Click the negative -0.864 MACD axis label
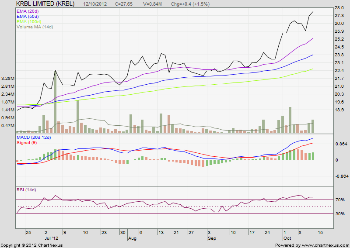This screenshot has height=248, width=350. [342, 176]
